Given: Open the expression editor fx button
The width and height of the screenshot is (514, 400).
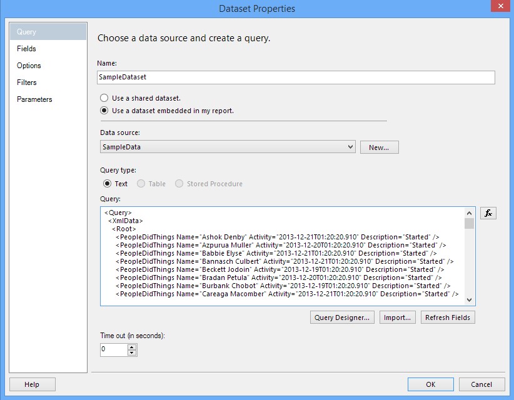Looking at the screenshot, I should tap(488, 213).
